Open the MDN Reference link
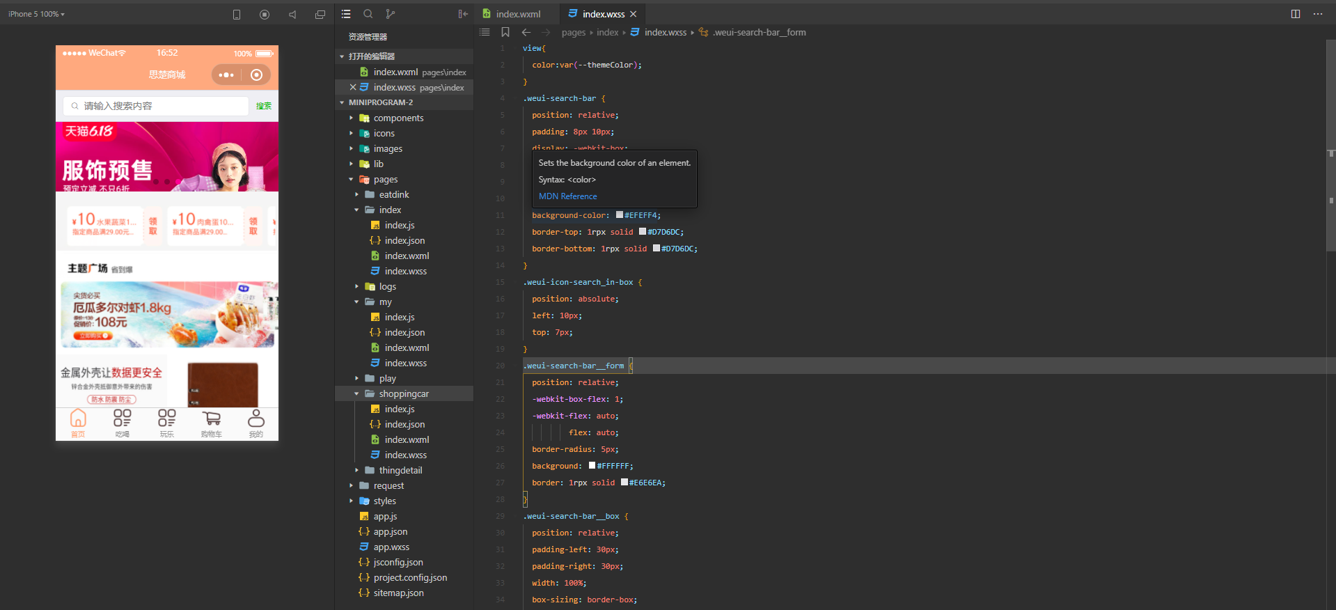Viewport: 1336px width, 610px height. pos(567,196)
